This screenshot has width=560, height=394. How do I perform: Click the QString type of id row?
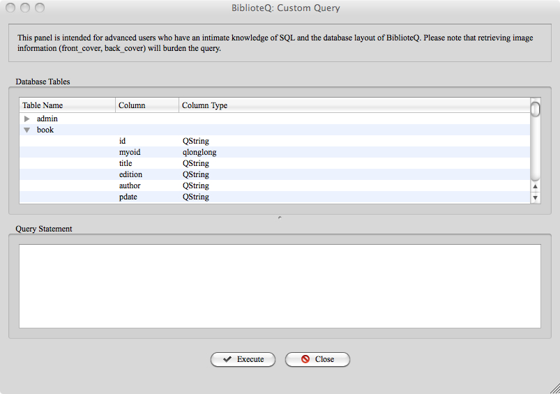point(196,141)
